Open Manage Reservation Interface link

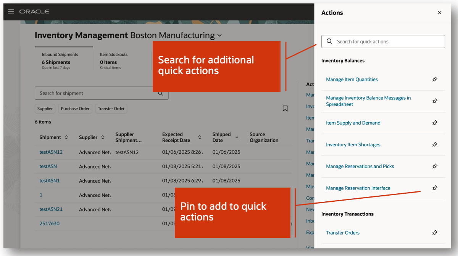tap(358, 188)
